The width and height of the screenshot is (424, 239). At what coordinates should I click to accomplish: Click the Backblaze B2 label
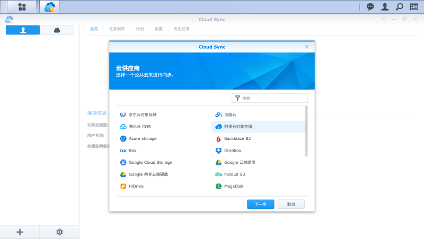click(x=237, y=138)
